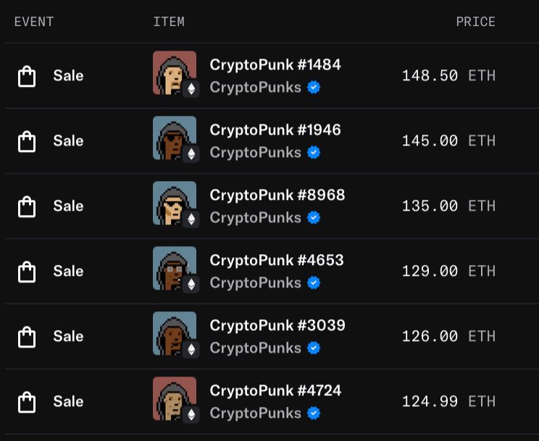Click the verified badge beside CryptoPunks under #1484
The image size is (539, 441).
click(x=314, y=88)
